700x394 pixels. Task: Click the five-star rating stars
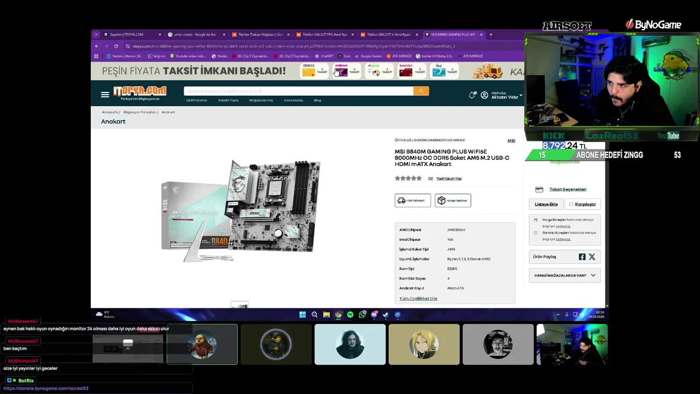tap(409, 178)
